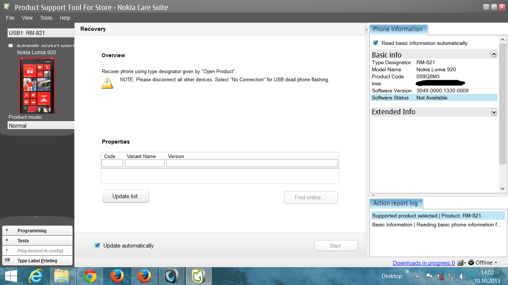Click the volume speaker tray icon
Image resolution: width=508 pixels, height=285 pixels.
pyautogui.click(x=463, y=276)
